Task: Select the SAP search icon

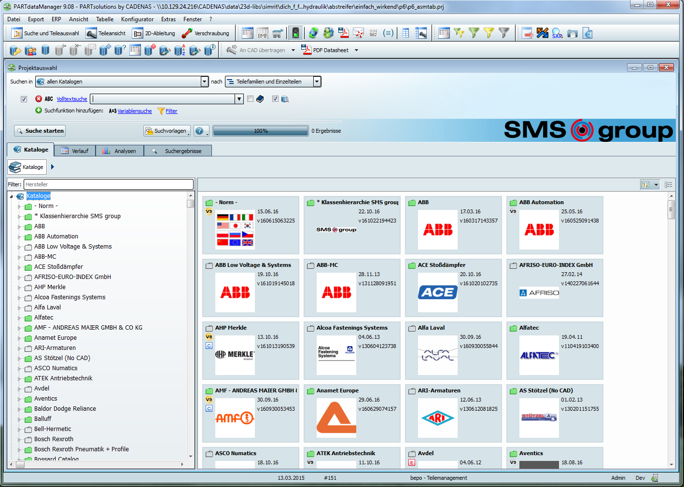Action: (x=557, y=33)
